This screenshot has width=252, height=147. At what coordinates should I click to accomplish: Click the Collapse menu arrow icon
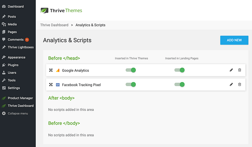coord(4,113)
